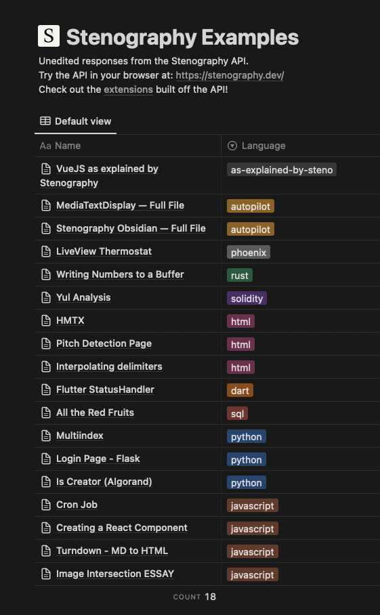Open the Language column header menu

(301, 146)
